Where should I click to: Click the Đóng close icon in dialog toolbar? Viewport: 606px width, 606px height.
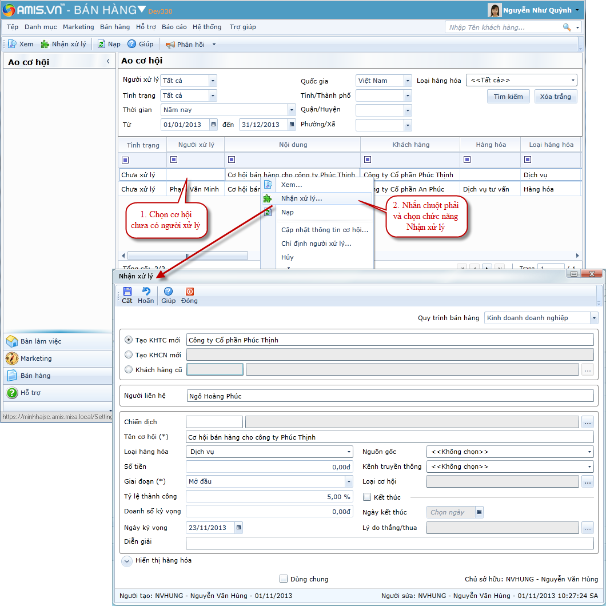pos(189,292)
